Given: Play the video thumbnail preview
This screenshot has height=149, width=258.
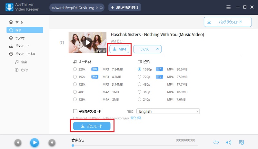Looking at the screenshot, I should pyautogui.click(x=87, y=42).
